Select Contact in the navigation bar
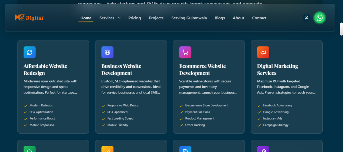343x152 pixels. coord(259,18)
